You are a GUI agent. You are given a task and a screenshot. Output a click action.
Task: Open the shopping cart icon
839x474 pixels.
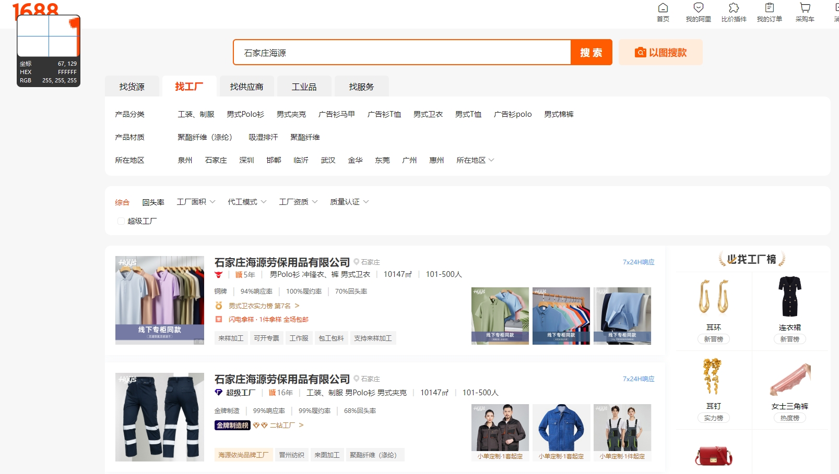[x=805, y=8]
